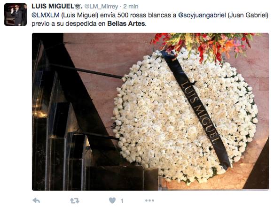The width and height of the screenshot is (274, 208).
Task: Open LUIS MIGUEL profile avatar
Action: tap(16, 15)
